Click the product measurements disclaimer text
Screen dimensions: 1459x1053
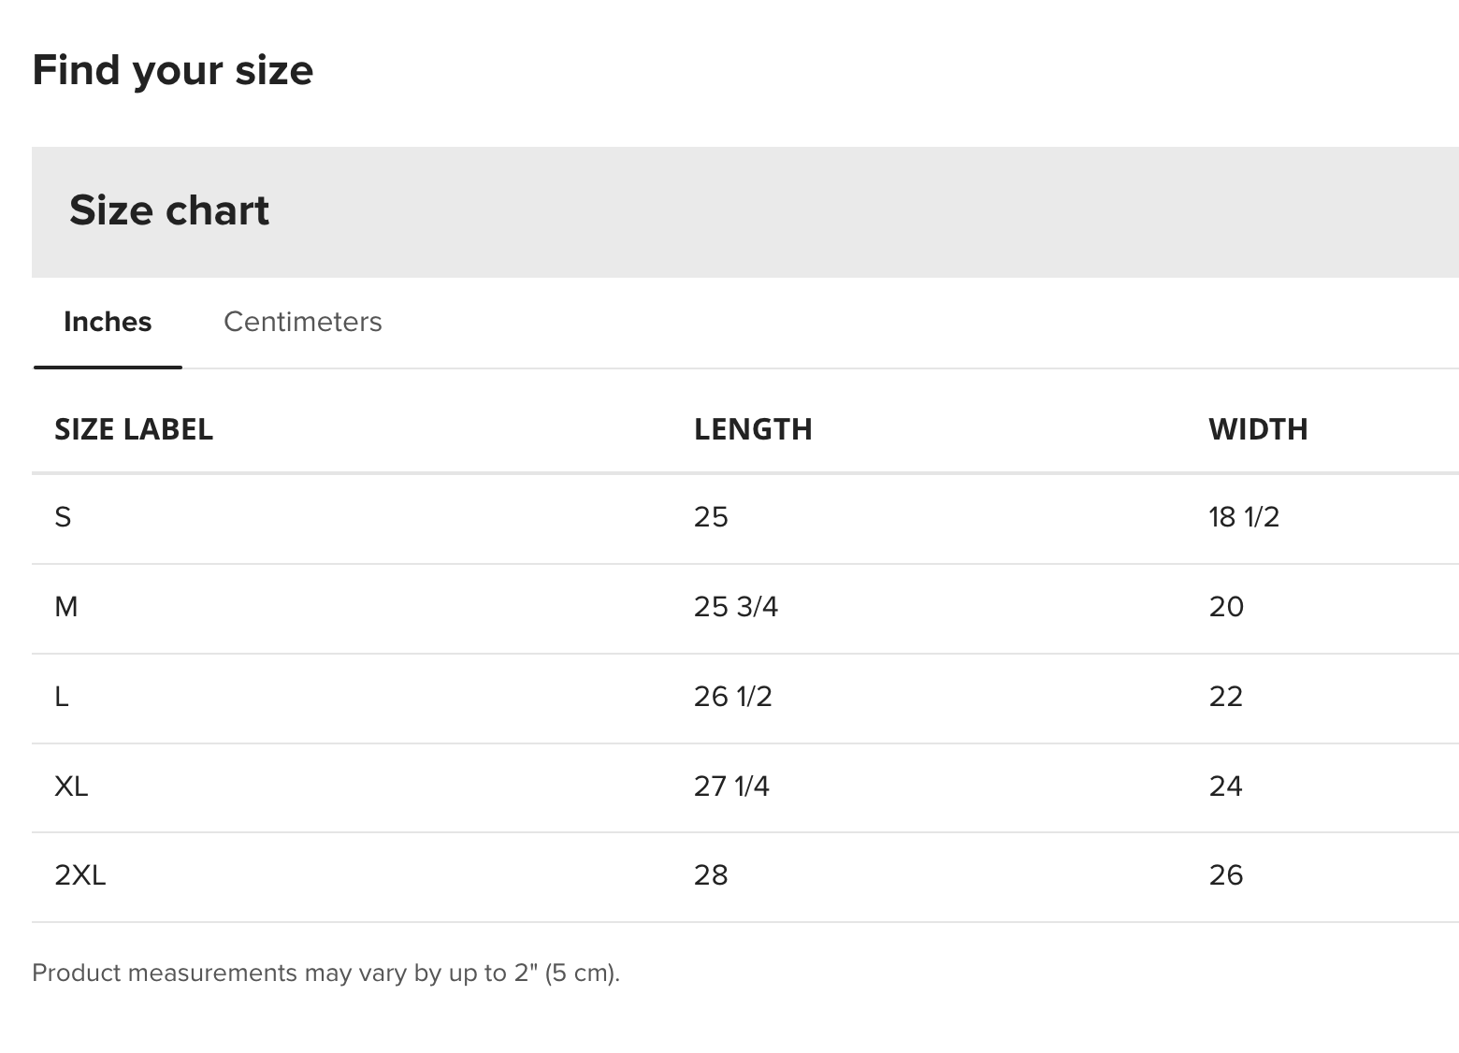pyautogui.click(x=326, y=974)
